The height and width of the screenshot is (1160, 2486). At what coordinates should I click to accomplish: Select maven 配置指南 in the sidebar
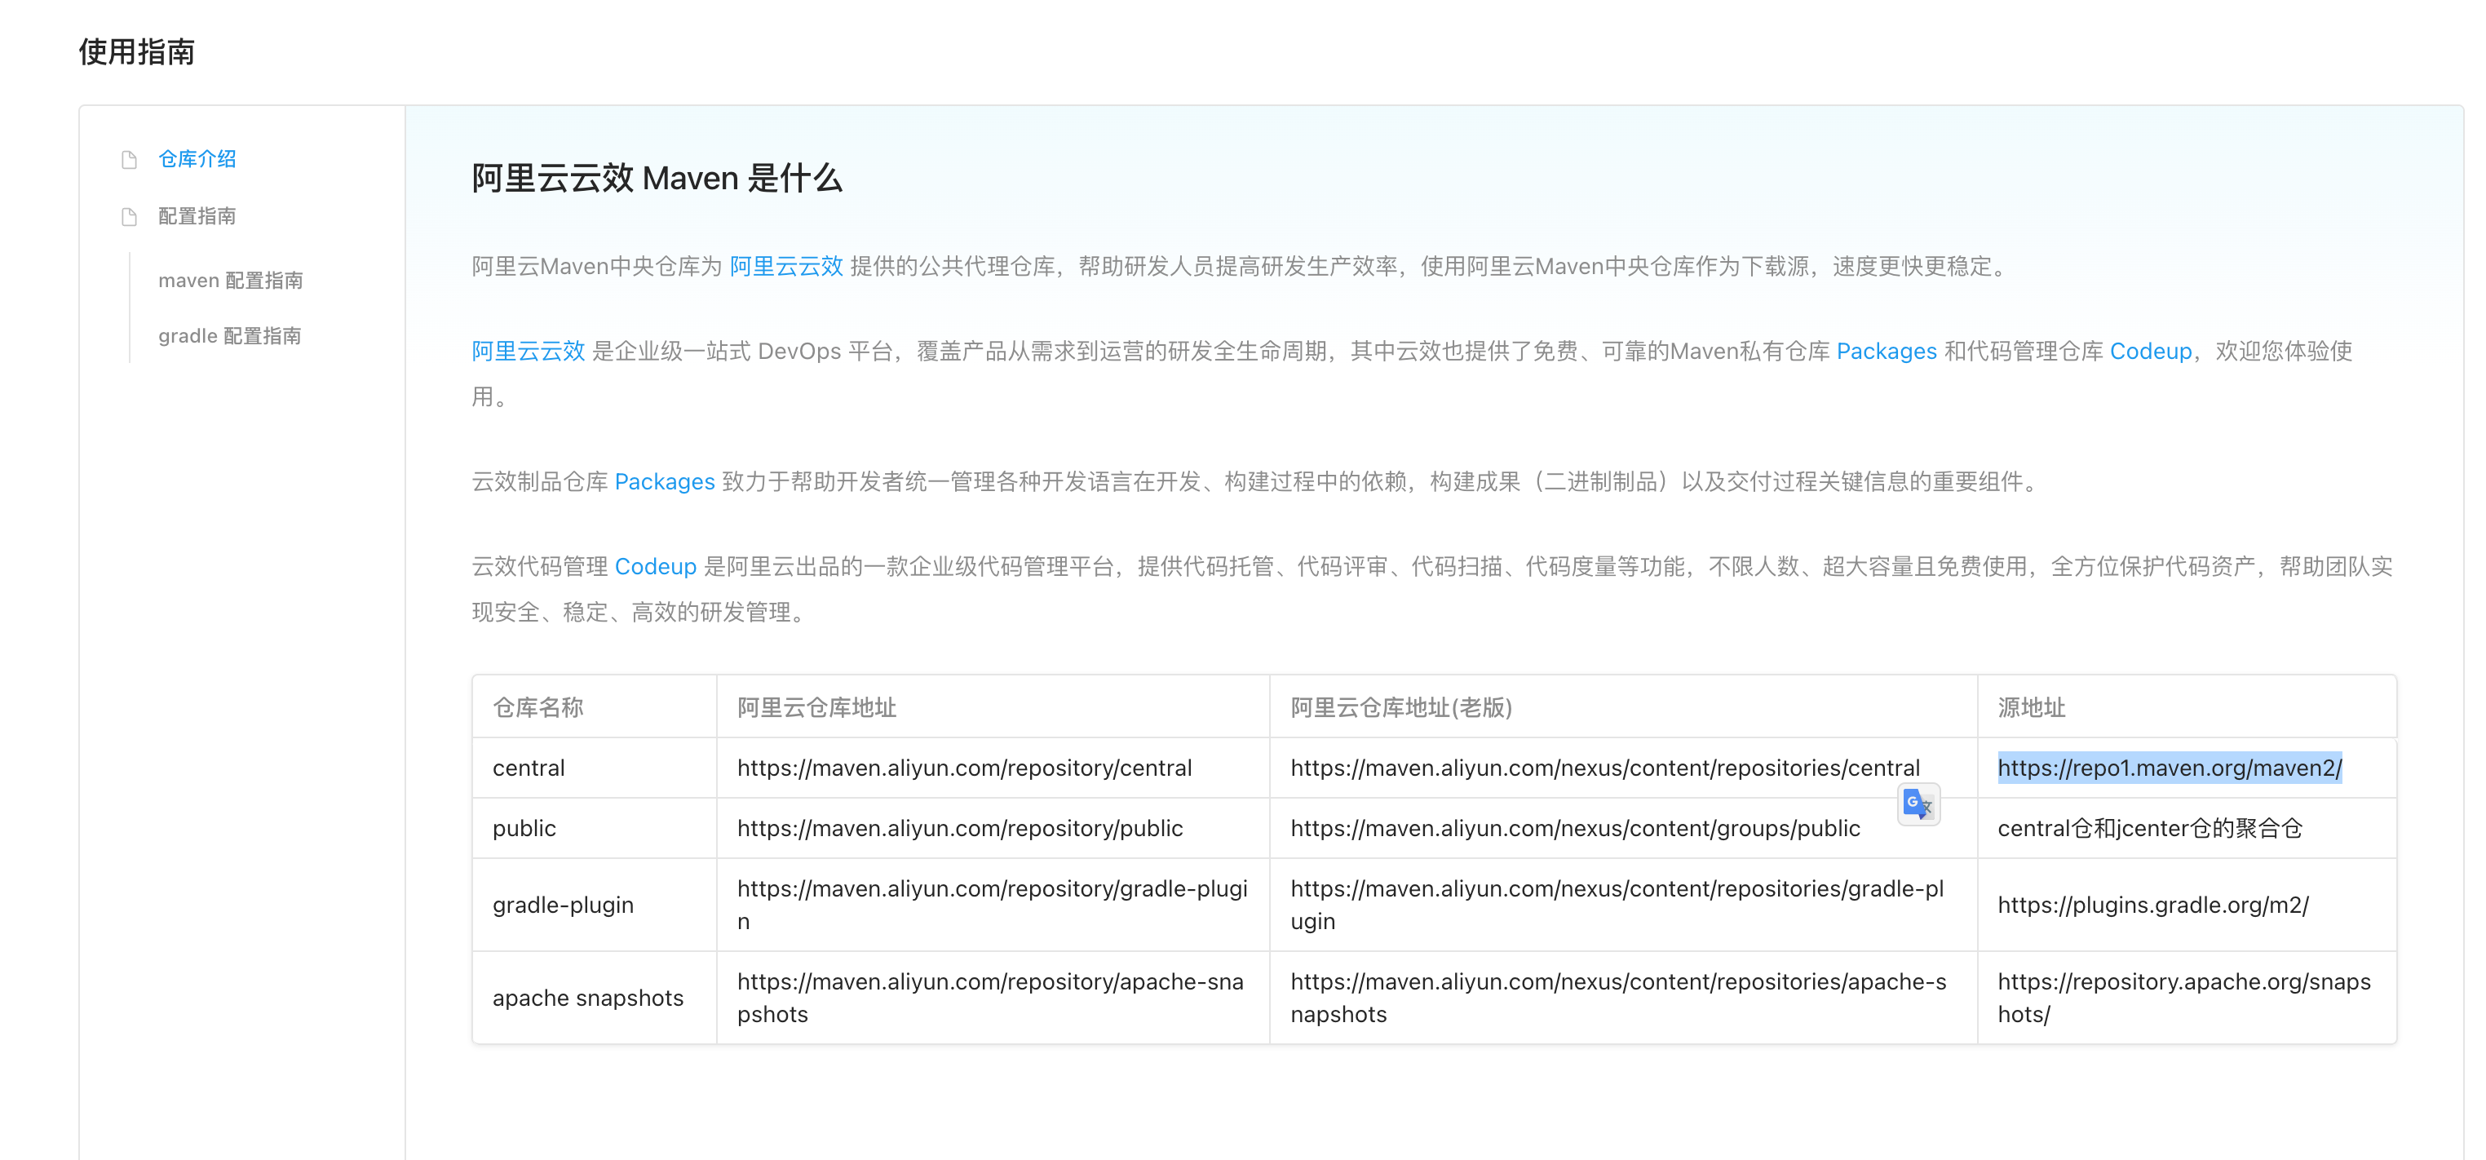click(231, 280)
